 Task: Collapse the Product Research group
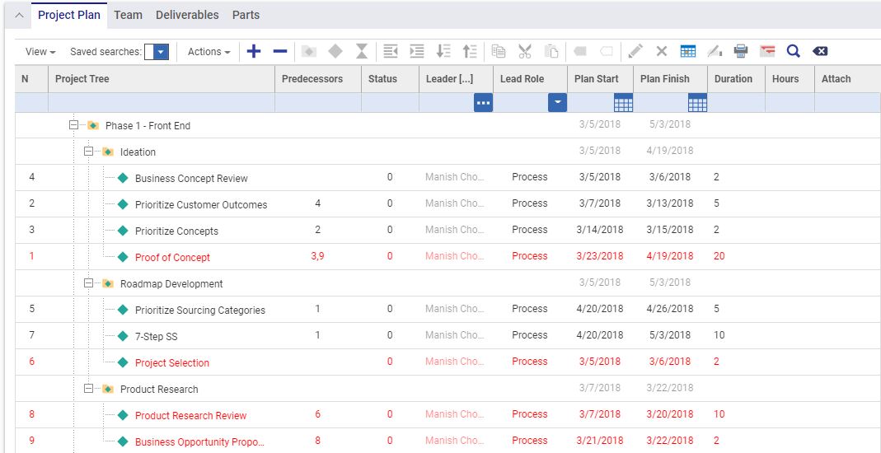pyautogui.click(x=88, y=389)
